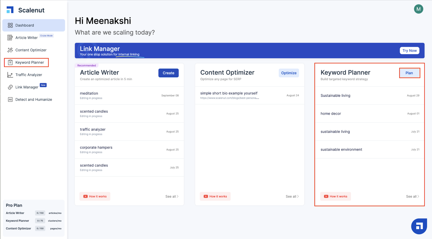Open the home decor keyword plan
This screenshot has width=432, height=239.
[x=370, y=114]
